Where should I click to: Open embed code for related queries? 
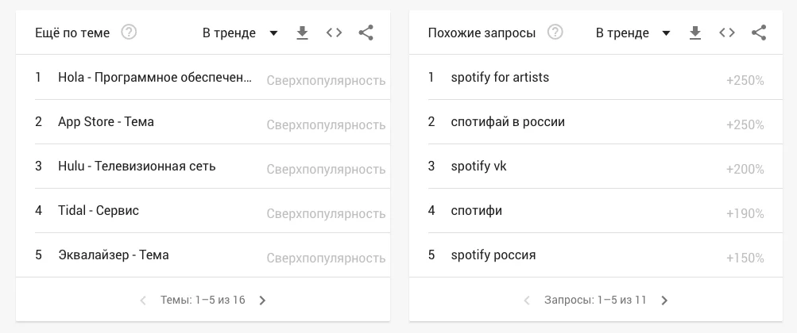click(727, 33)
